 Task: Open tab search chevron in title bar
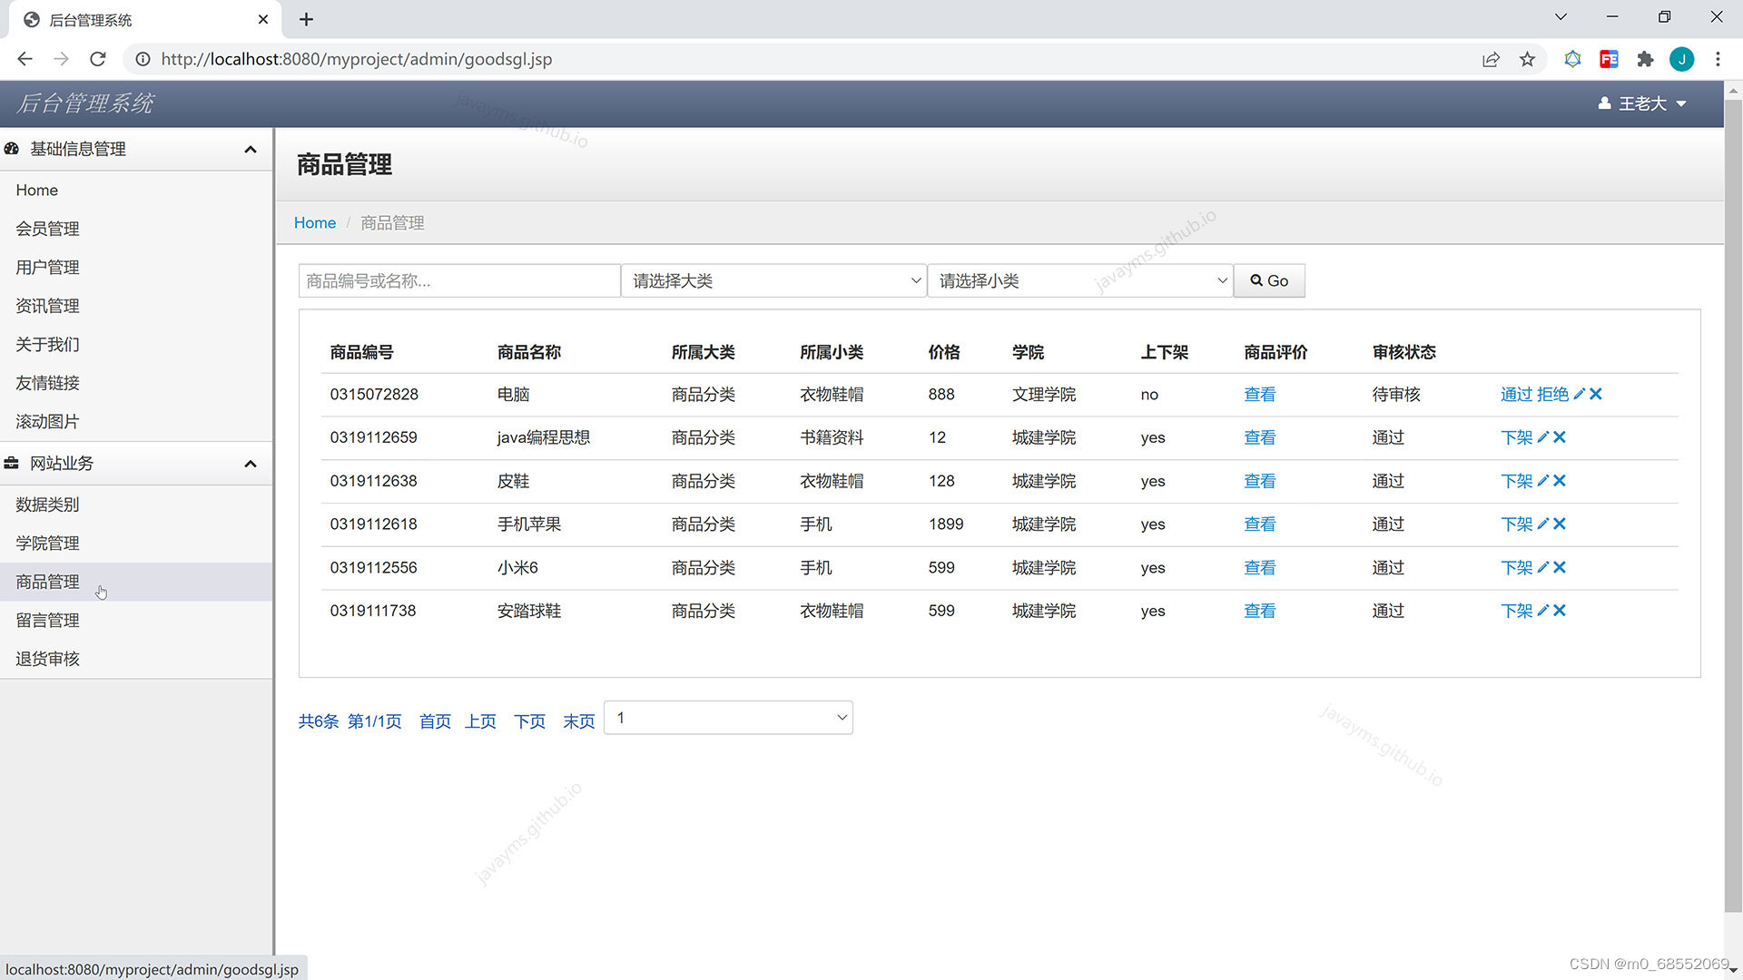pyautogui.click(x=1561, y=17)
